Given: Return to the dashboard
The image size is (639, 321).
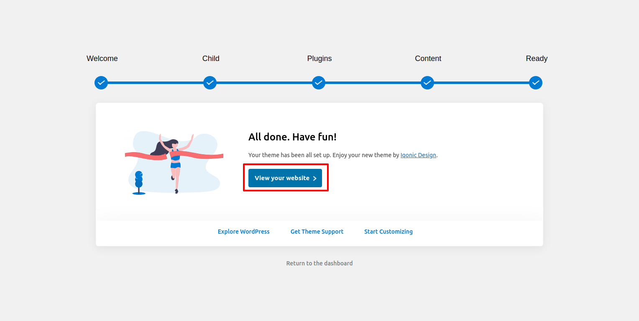Looking at the screenshot, I should pos(319,263).
